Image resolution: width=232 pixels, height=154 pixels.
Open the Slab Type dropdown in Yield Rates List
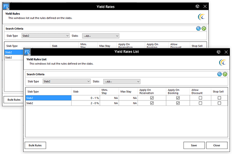point(67,81)
